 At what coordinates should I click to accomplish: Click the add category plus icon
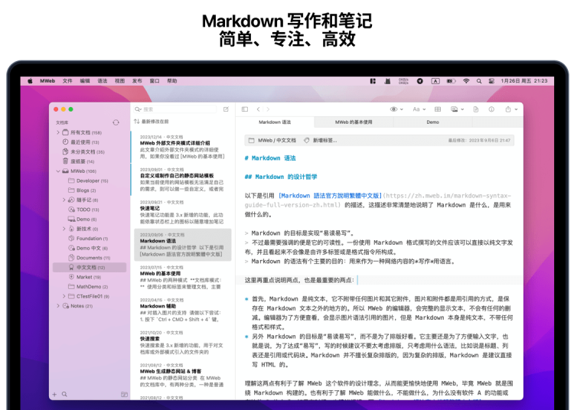click(54, 395)
